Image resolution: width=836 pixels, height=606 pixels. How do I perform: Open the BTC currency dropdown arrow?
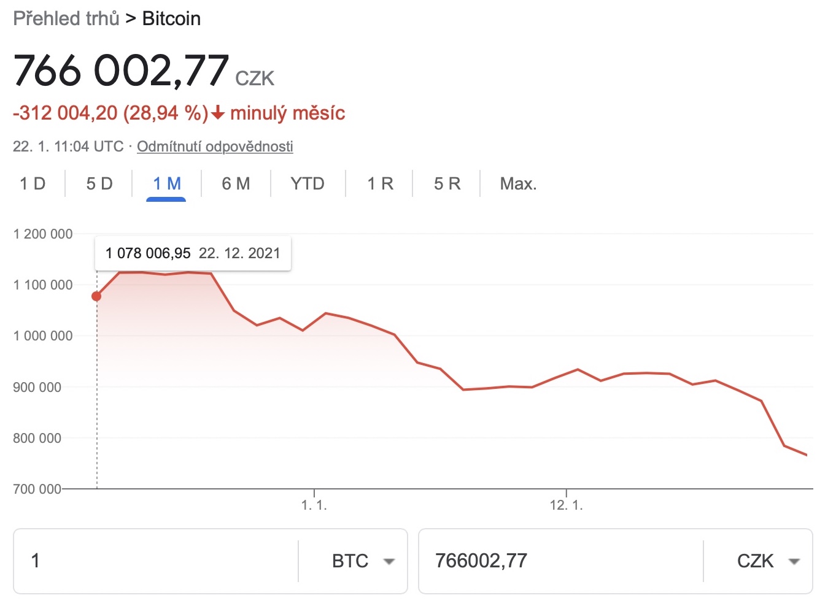tap(389, 561)
